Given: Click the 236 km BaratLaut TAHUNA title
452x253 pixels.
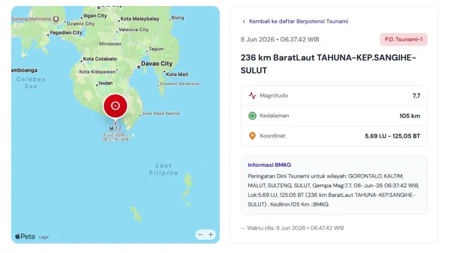Looking at the screenshot, I should pyautogui.click(x=328, y=64).
